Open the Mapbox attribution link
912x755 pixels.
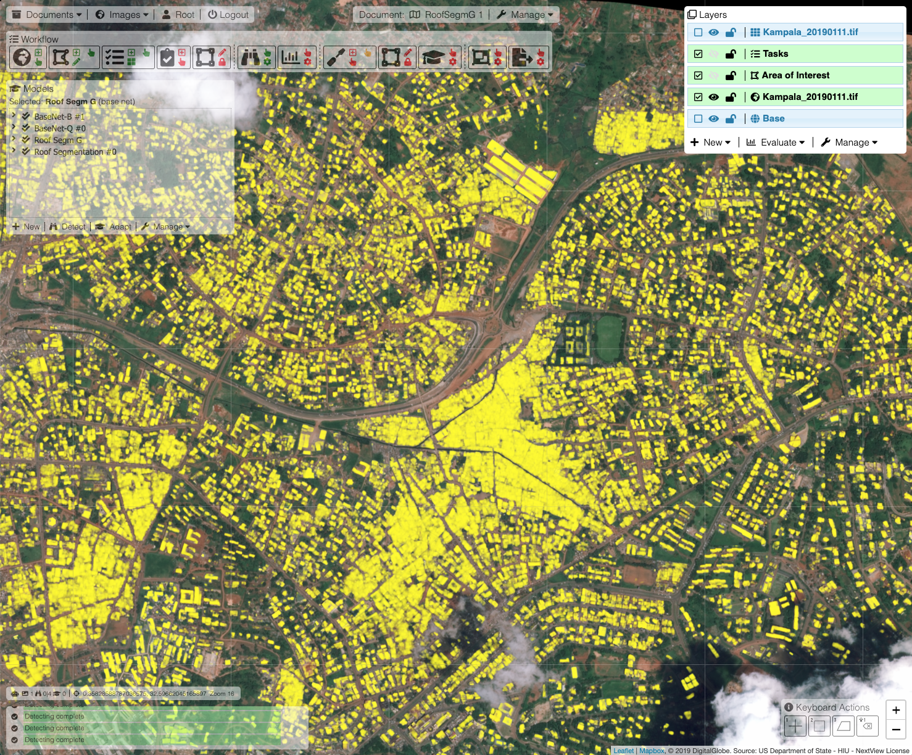[x=652, y=750]
